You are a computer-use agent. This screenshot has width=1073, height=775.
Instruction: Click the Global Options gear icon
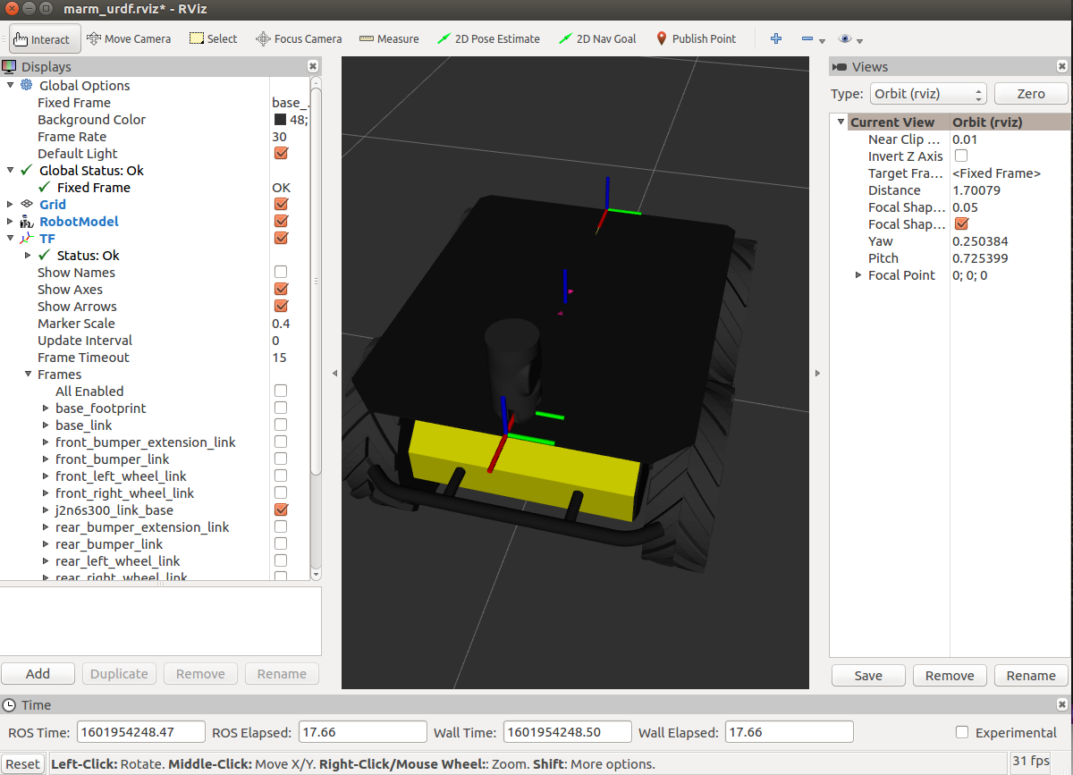click(x=26, y=85)
